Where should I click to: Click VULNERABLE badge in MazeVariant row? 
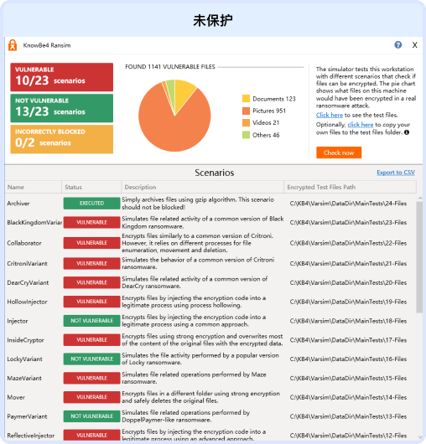pos(91,378)
